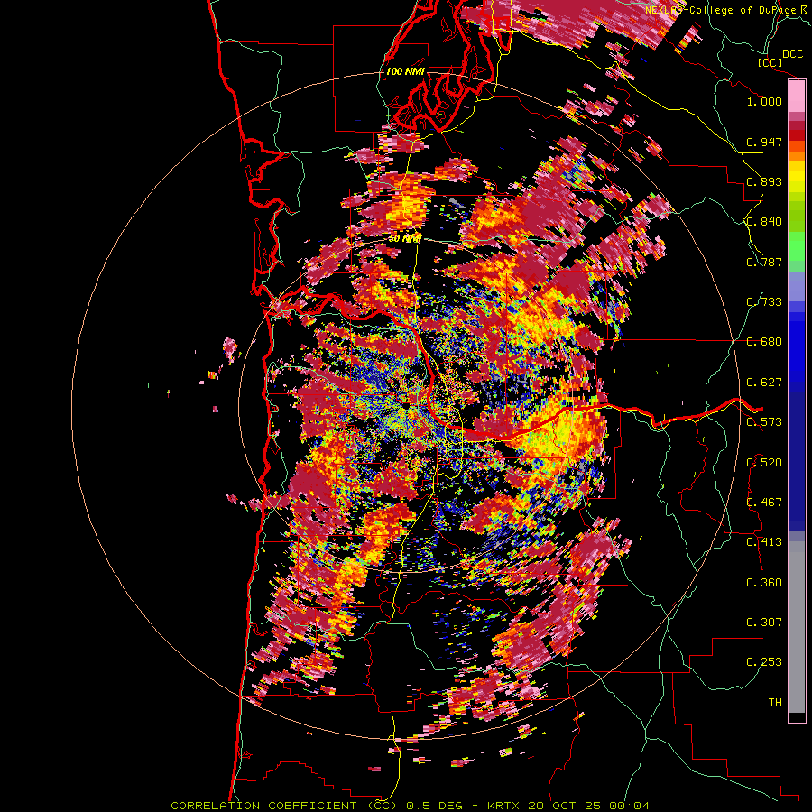812x812 pixels.
Task: Click the 1.000 scale value
Action: 764,101
